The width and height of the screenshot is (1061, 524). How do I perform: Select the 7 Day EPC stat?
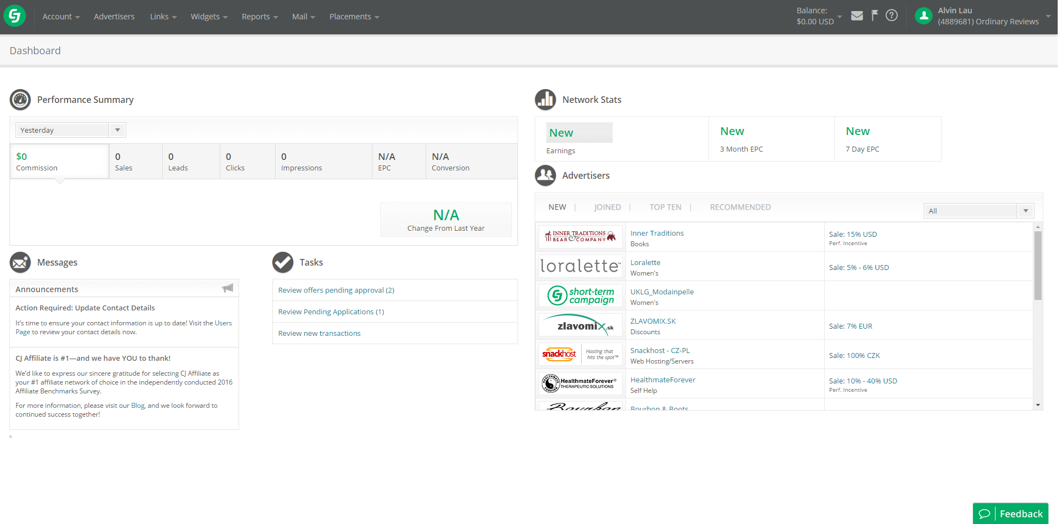888,139
